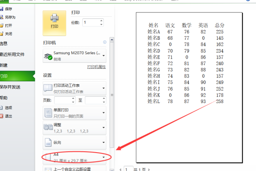Open the 信息 info section

click(x=3, y=44)
